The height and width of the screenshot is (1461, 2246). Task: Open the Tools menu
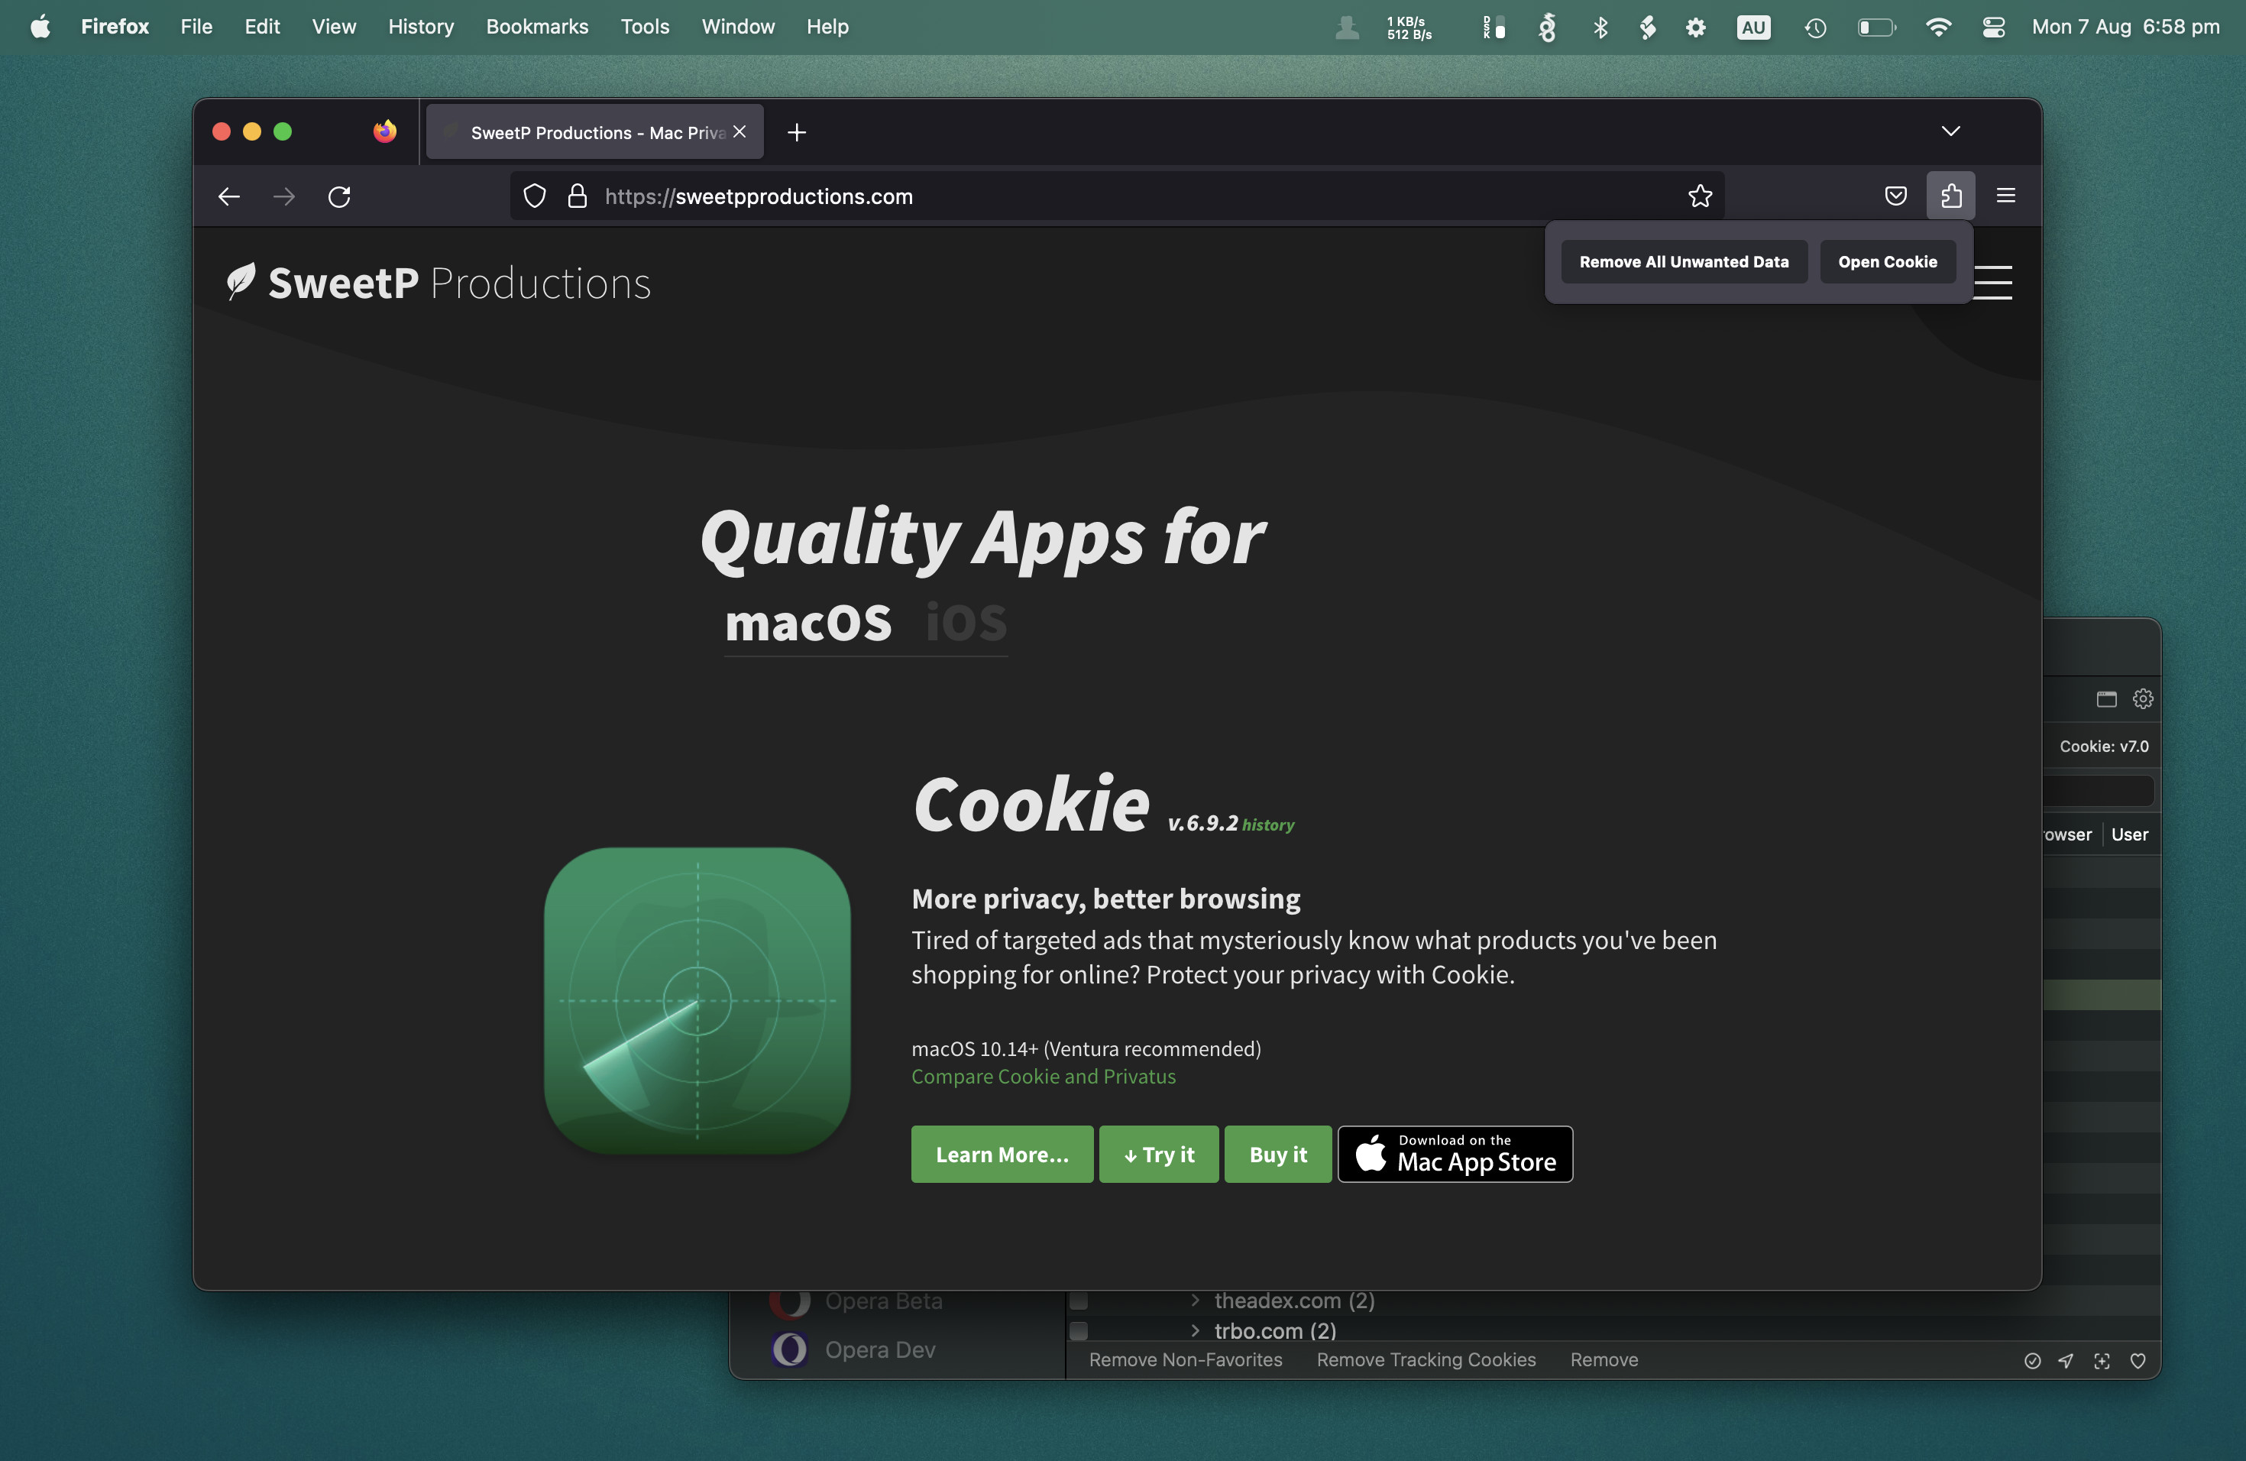[645, 27]
